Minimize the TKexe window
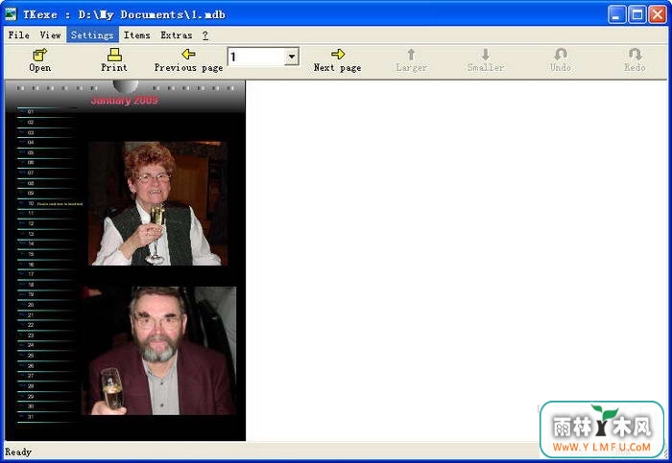Viewport: 672px width, 463px height. click(616, 14)
